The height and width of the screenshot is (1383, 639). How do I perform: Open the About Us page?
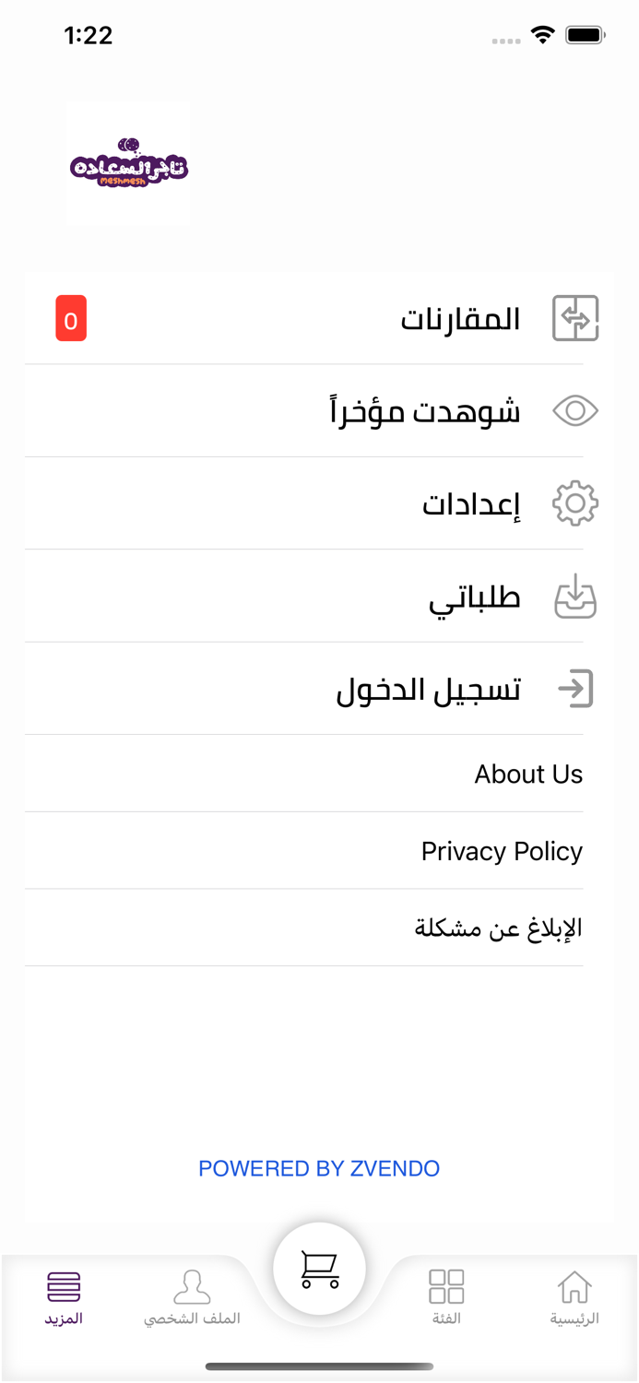click(528, 774)
